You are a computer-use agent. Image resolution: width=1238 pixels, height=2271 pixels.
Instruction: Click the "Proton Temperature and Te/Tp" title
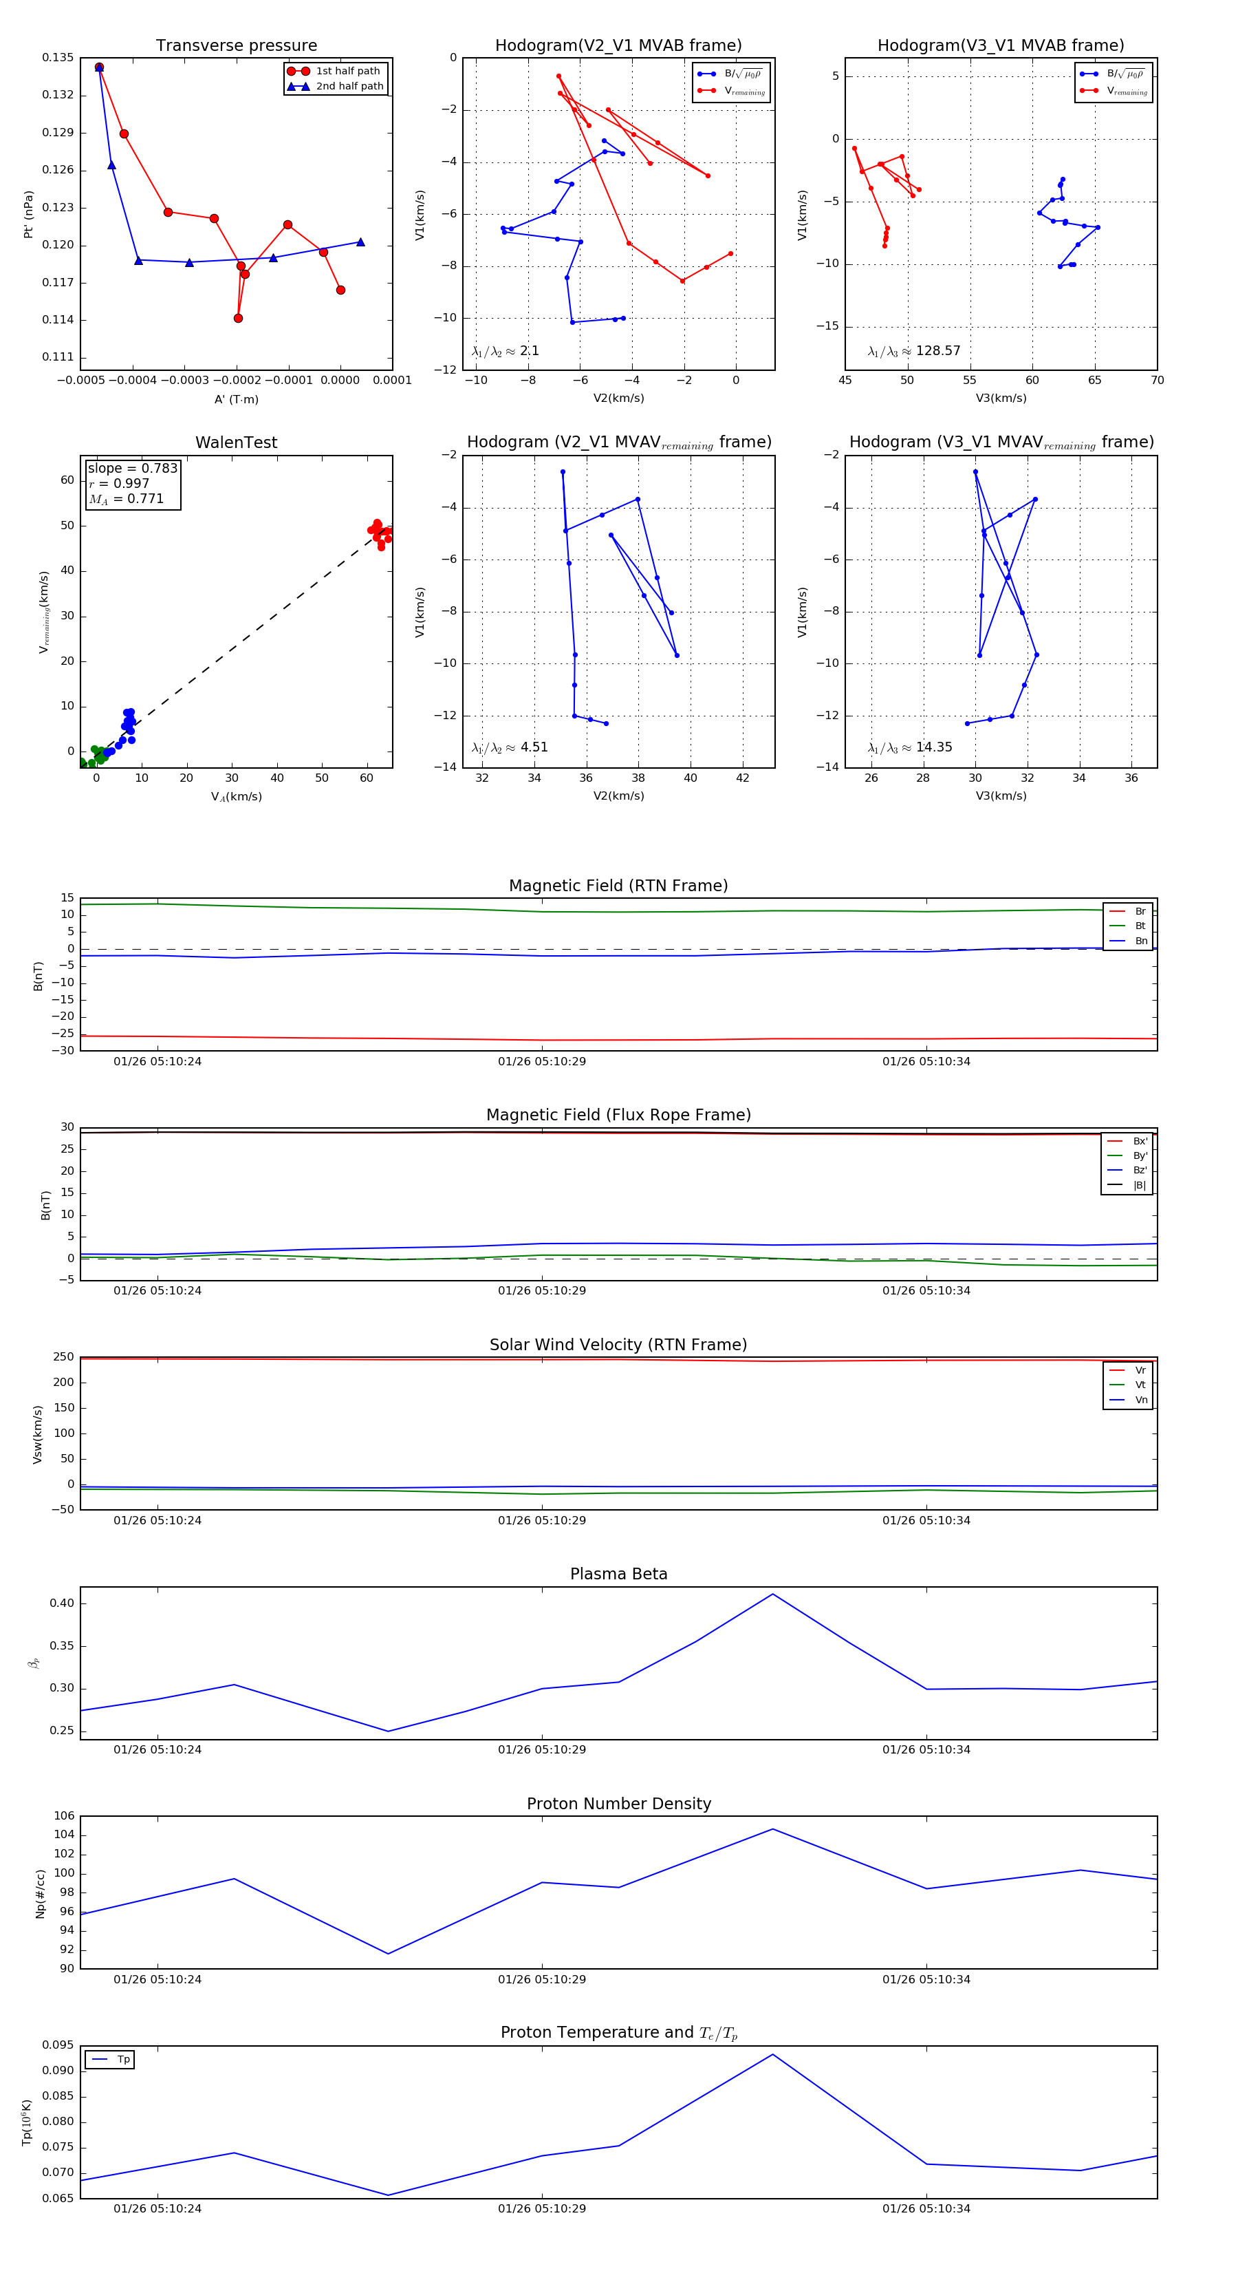(618, 2033)
